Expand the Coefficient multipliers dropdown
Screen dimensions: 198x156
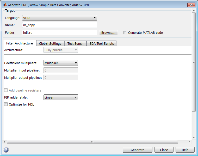pos(61,63)
